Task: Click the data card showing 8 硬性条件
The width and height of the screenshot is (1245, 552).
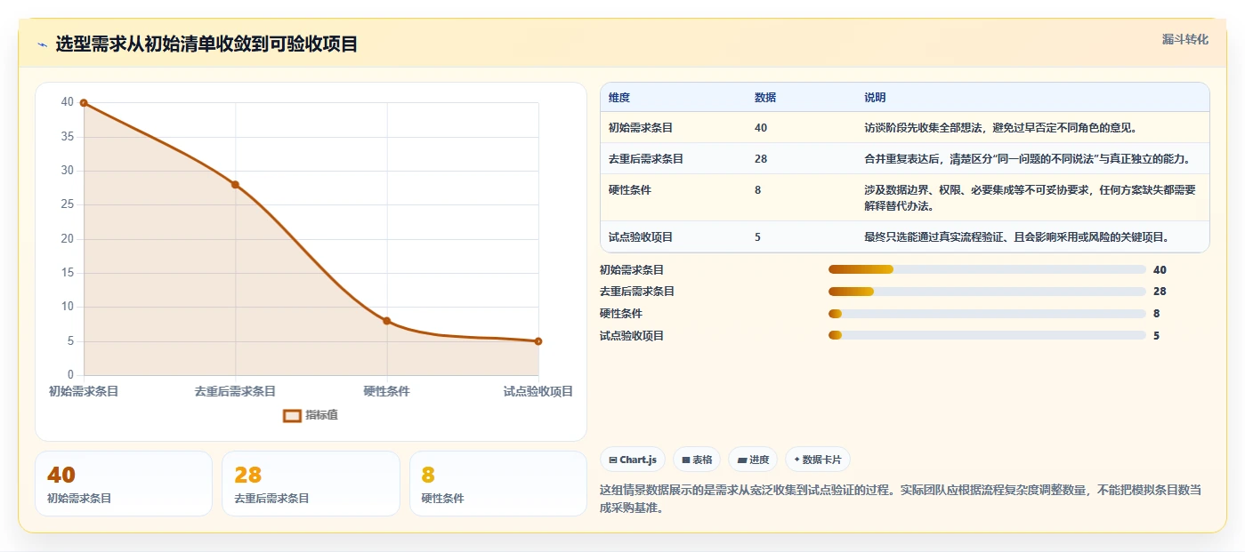Action: 497,484
